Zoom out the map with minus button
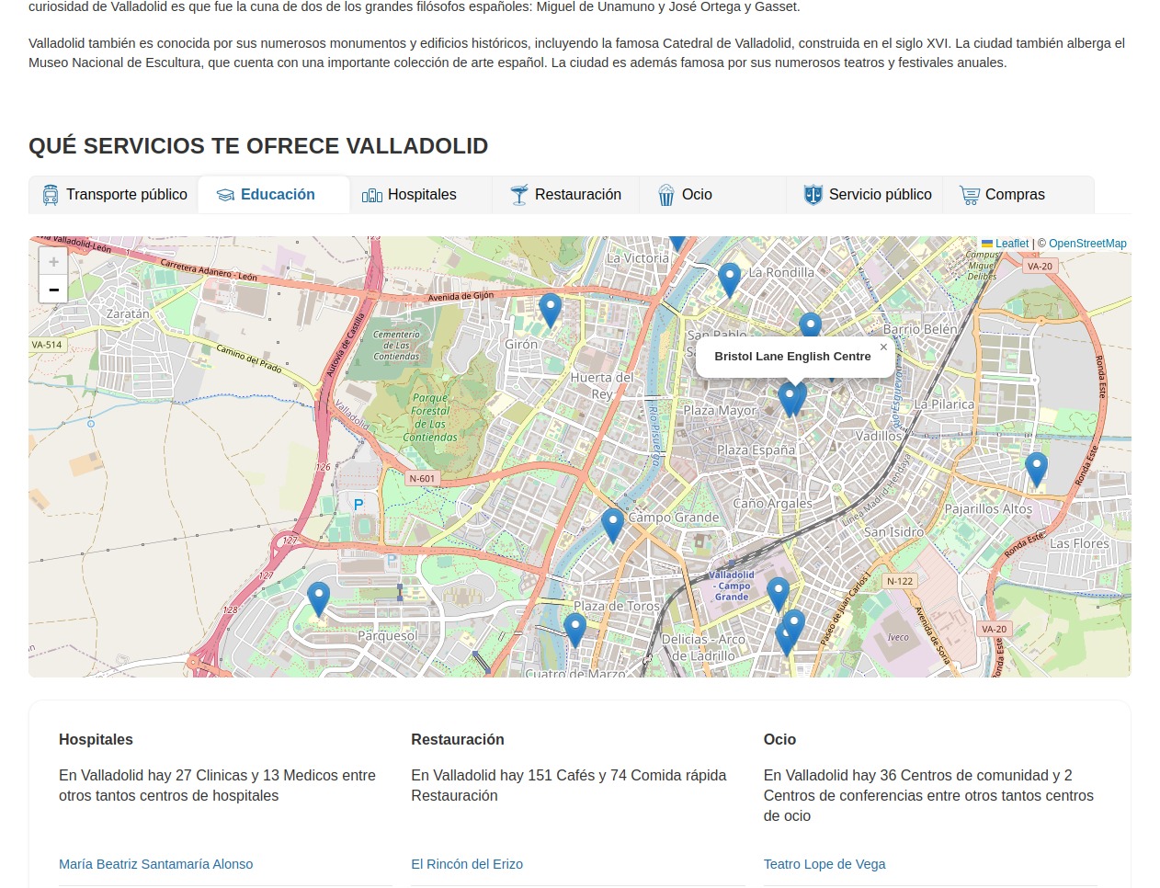The width and height of the screenshot is (1160, 888). click(x=53, y=290)
